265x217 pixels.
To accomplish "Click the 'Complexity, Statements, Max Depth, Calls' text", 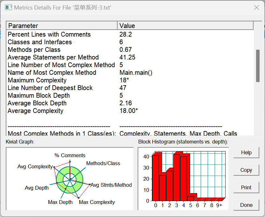I will pos(178,133).
